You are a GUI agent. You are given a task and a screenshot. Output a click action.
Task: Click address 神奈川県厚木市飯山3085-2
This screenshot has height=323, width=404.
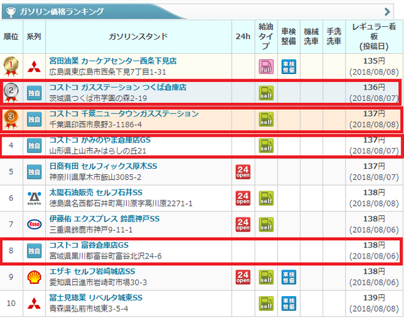tap(95, 177)
